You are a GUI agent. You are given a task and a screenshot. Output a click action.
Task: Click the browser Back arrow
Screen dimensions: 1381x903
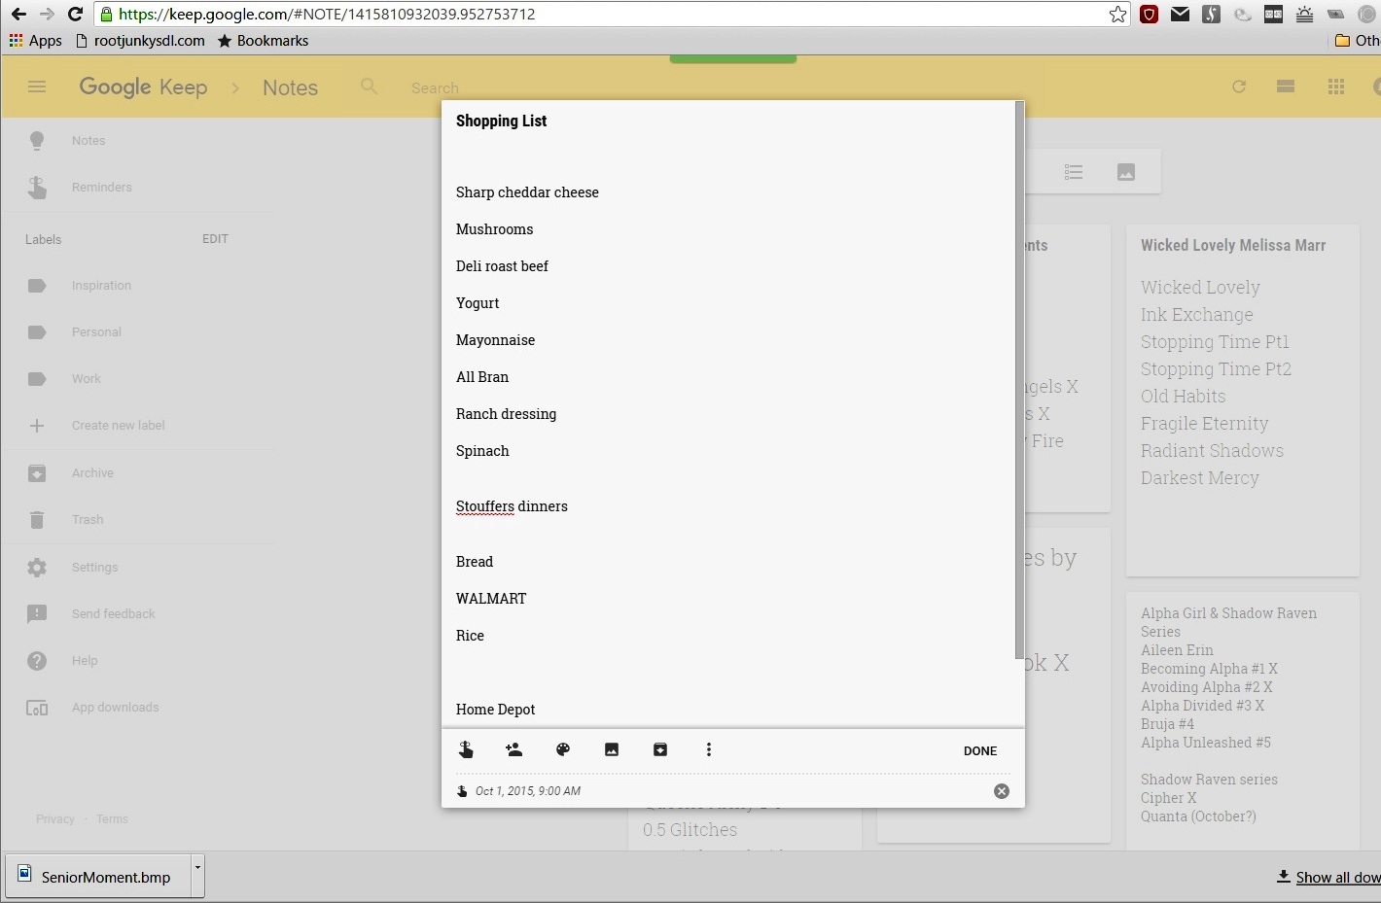pyautogui.click(x=18, y=14)
